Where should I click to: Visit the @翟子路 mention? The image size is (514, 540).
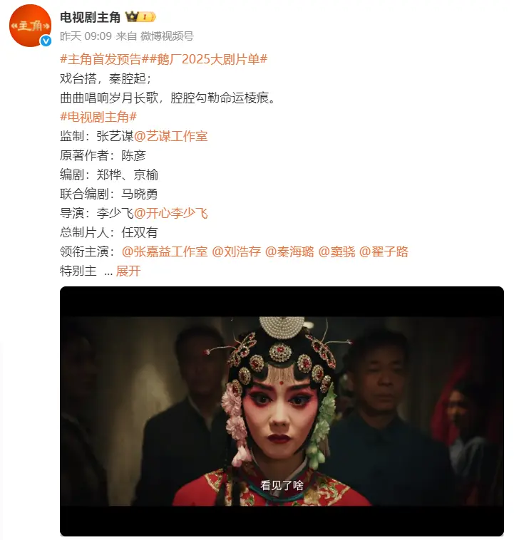[x=384, y=251]
